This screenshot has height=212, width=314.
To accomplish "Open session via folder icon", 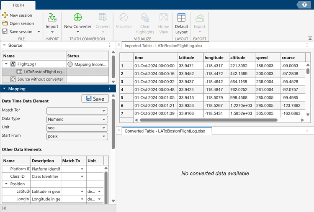I will (5, 23).
